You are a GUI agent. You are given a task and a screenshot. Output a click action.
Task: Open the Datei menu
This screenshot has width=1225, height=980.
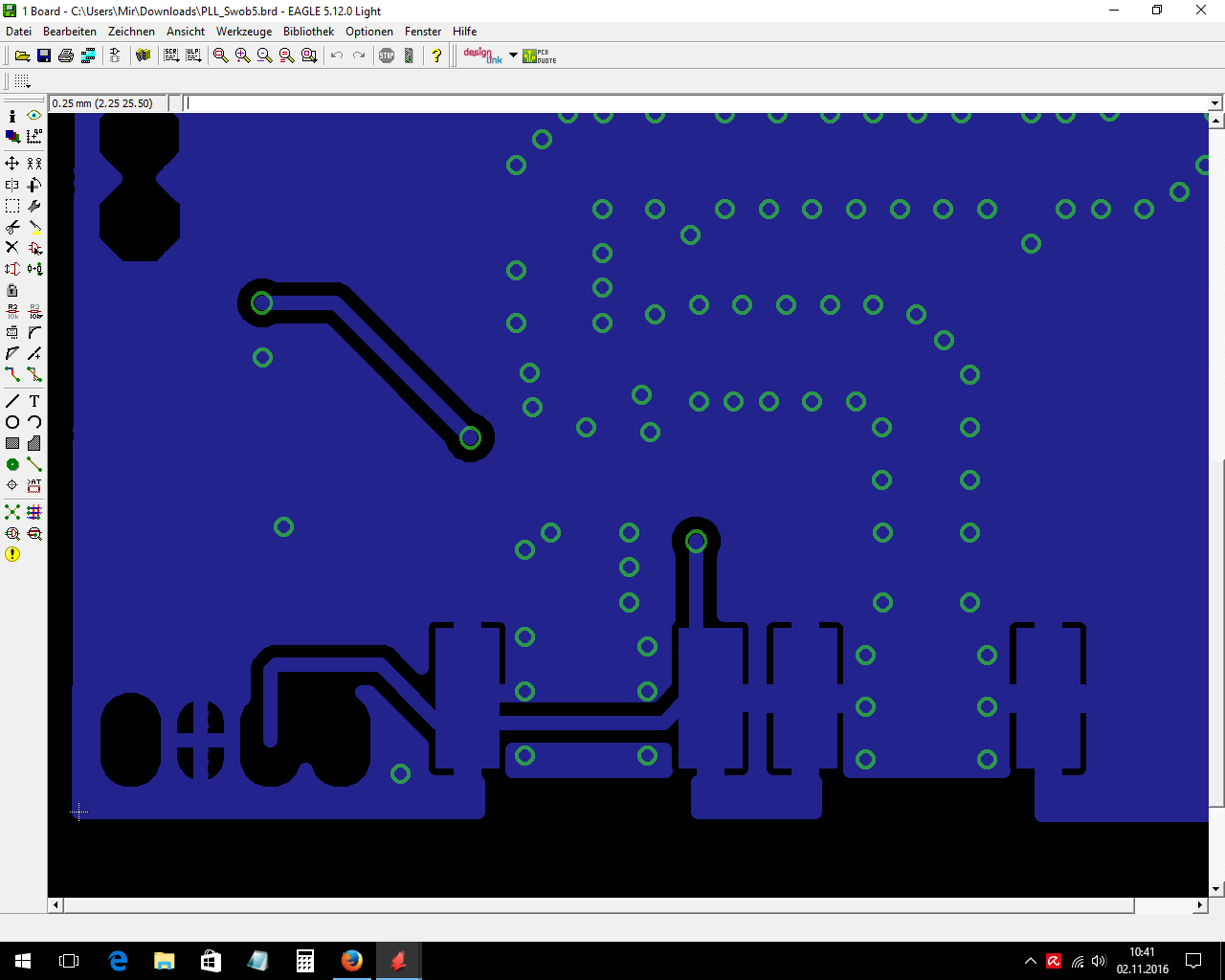tap(18, 32)
